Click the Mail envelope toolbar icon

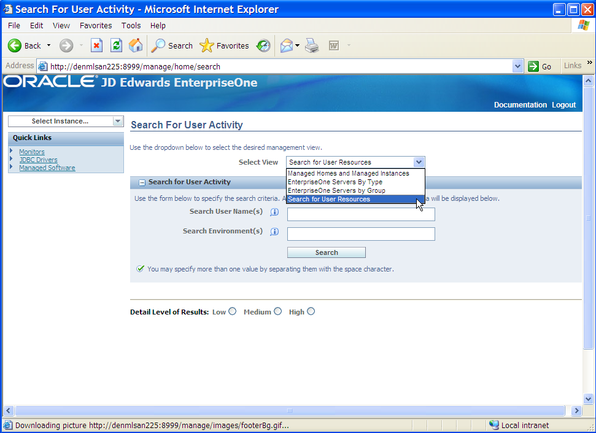[x=287, y=45]
